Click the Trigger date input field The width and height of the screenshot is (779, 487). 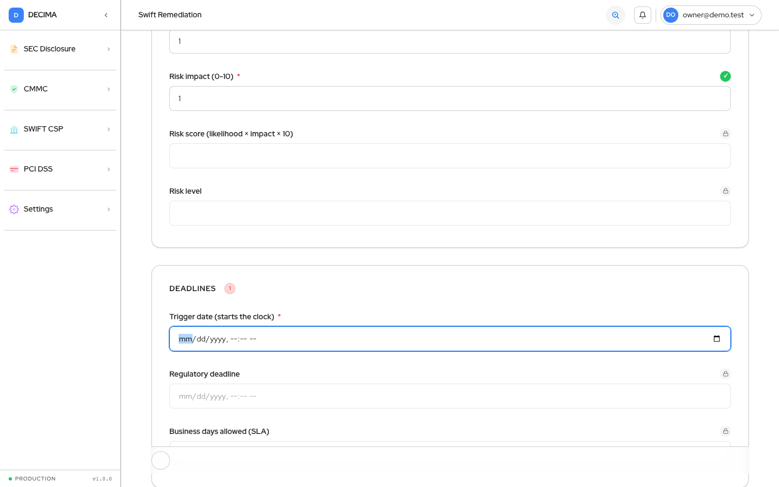click(x=450, y=339)
